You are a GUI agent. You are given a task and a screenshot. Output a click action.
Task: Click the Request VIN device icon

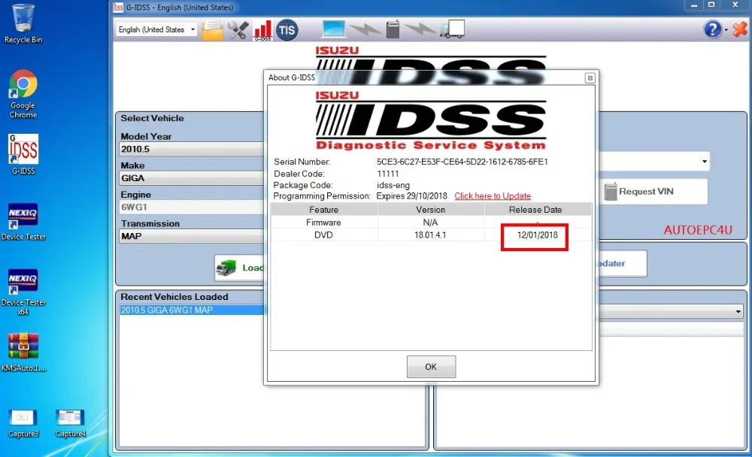click(x=611, y=192)
